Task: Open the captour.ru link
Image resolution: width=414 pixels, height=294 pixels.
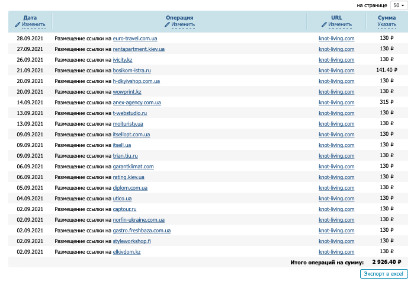Action: (124, 209)
